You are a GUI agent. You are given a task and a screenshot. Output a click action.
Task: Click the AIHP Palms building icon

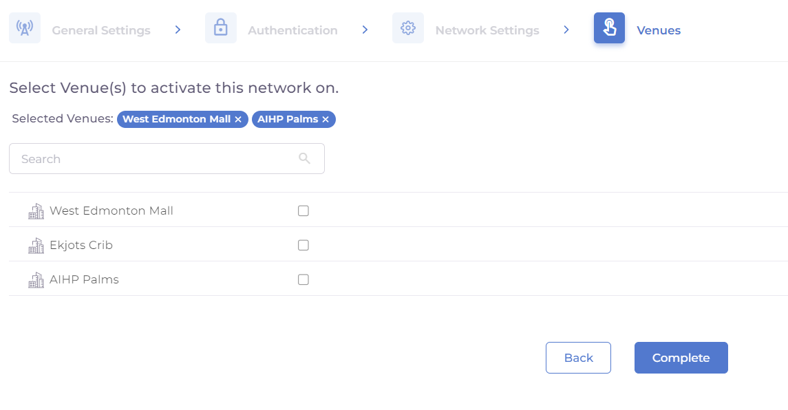coord(36,280)
